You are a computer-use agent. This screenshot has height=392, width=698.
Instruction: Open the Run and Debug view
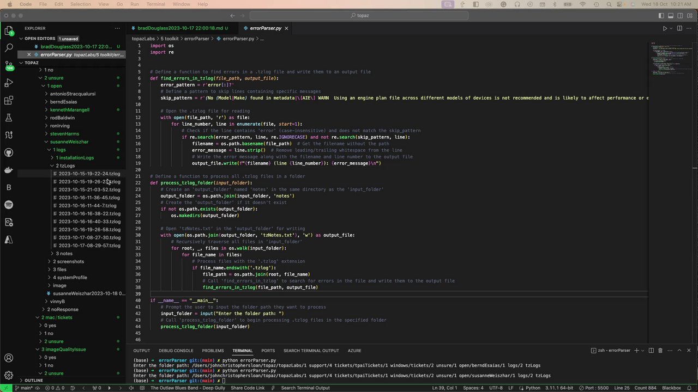[9, 83]
